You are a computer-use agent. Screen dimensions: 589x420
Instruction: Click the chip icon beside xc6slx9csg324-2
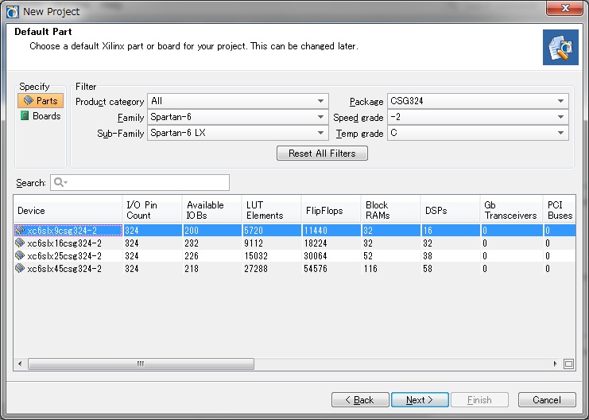[20, 230]
